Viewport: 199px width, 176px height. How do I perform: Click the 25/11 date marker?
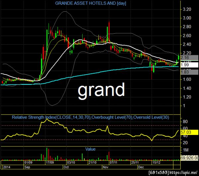click(135, 162)
